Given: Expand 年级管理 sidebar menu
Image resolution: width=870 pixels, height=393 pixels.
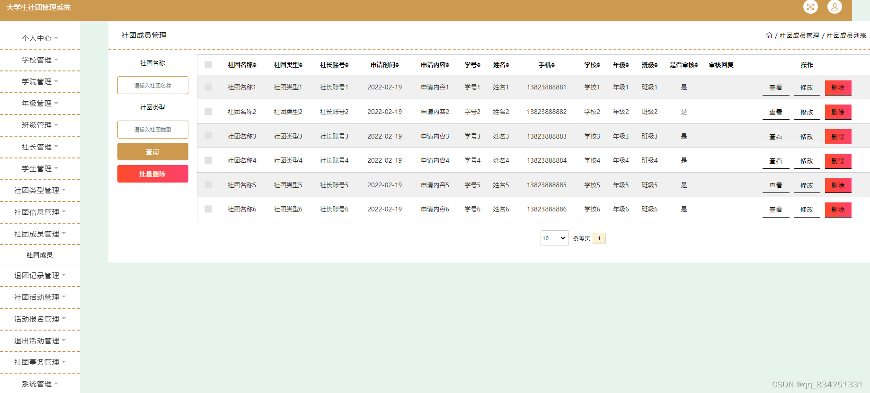Looking at the screenshot, I should point(40,103).
